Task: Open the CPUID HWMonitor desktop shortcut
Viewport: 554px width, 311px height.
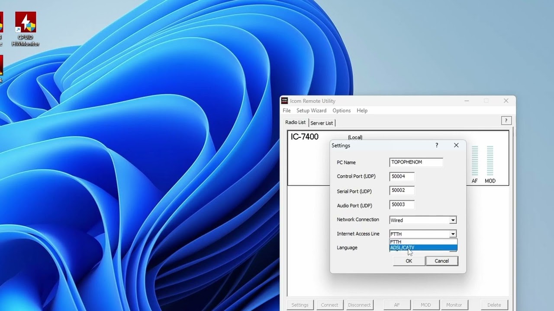Action: point(26,29)
